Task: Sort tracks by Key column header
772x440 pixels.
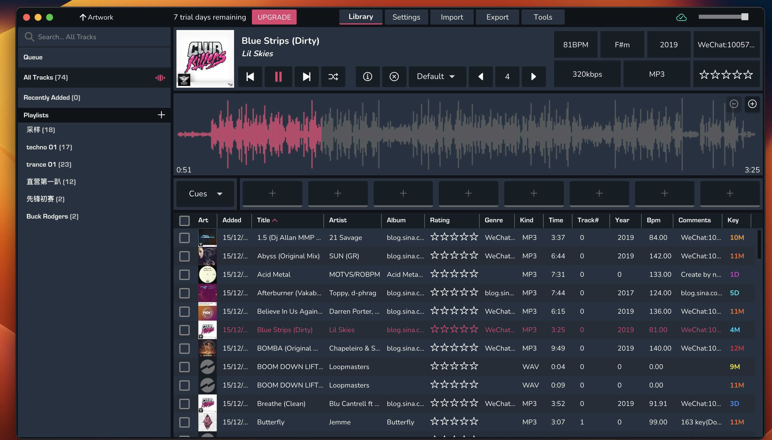Action: pyautogui.click(x=733, y=220)
